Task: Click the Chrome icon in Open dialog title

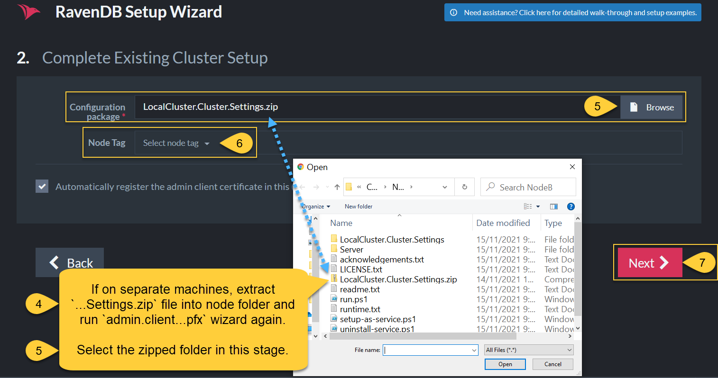Action: click(x=300, y=167)
